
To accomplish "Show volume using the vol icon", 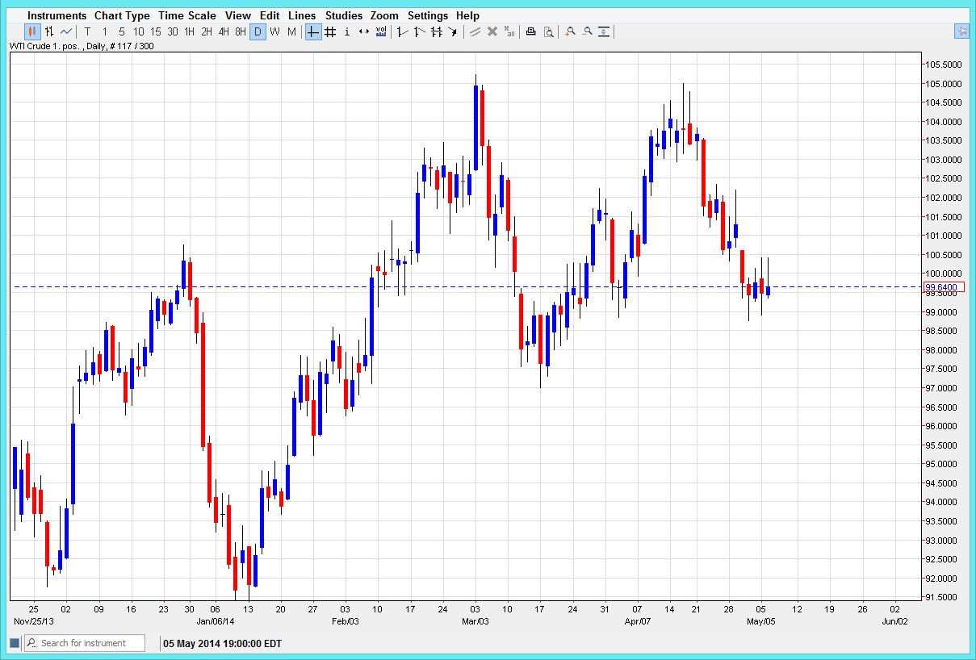I will click(x=380, y=31).
